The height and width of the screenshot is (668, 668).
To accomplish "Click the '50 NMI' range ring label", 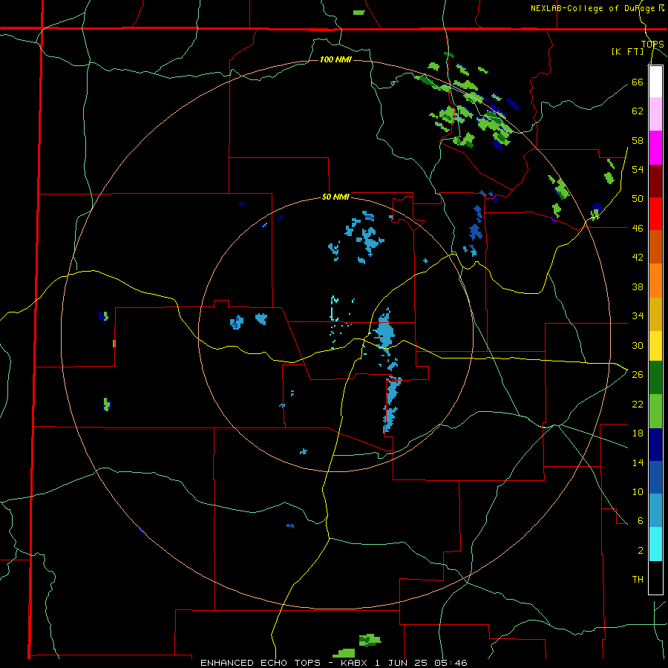I will click(x=335, y=197).
